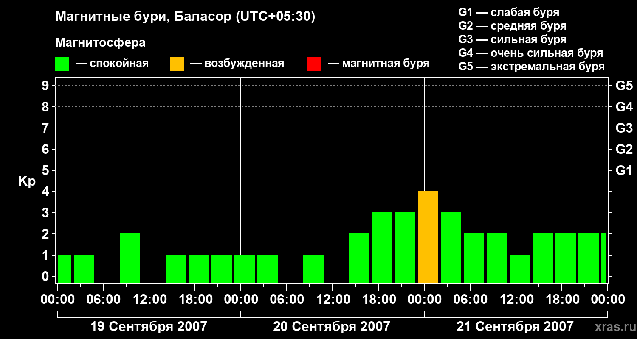Click the G1 storm level label on axis
The width and height of the screenshot is (637, 339).
pos(624,171)
